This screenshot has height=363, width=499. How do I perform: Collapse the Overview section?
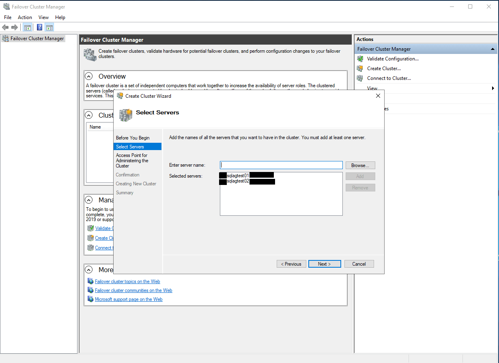pos(89,76)
